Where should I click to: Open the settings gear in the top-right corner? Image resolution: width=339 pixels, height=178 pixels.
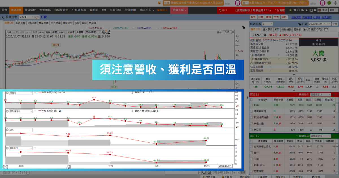click(336, 3)
